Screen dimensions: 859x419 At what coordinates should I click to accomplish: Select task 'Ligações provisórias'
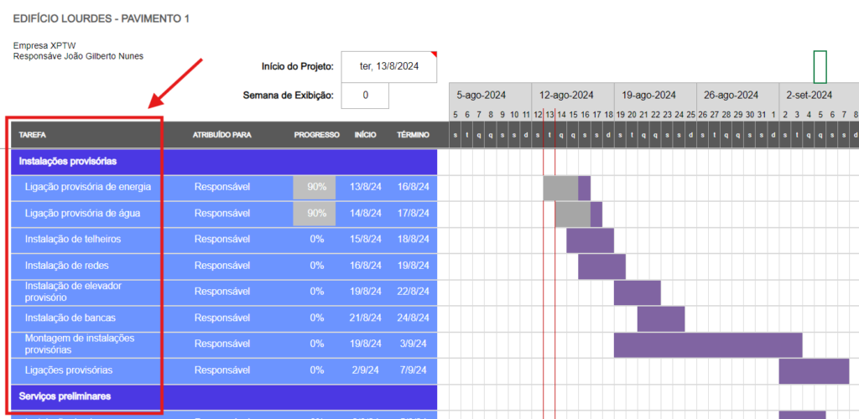tap(69, 370)
